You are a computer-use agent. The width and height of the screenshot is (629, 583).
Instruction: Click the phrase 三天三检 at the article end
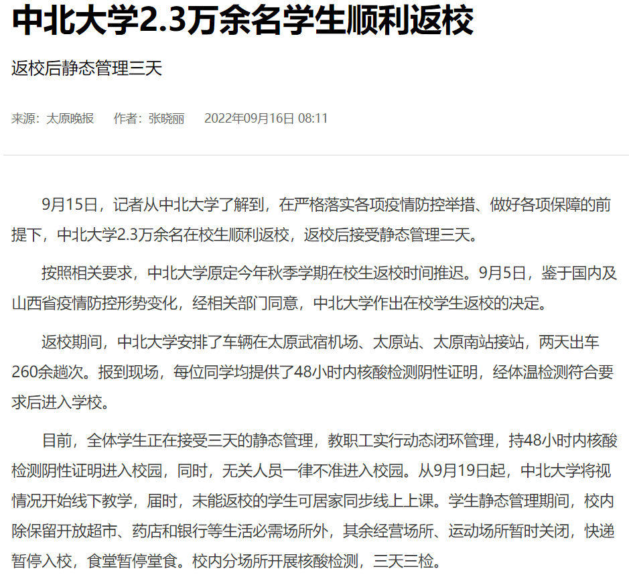tap(403, 561)
